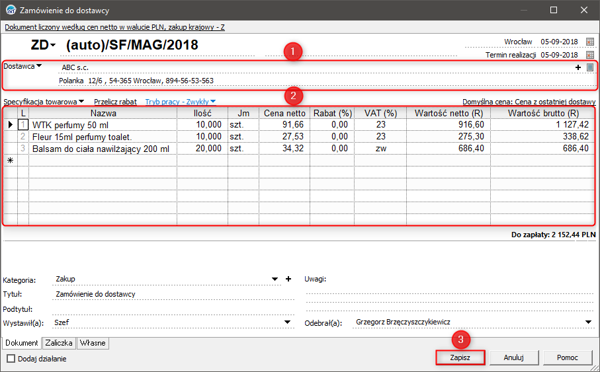Switch to the Dokument tab

[21, 343]
